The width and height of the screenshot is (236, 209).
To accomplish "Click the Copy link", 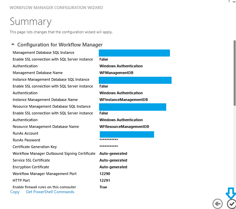I will pyautogui.click(x=15, y=192).
